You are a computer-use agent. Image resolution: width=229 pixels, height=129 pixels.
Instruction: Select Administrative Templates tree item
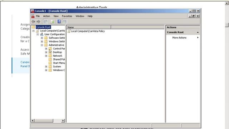pyautogui.click(x=57, y=45)
